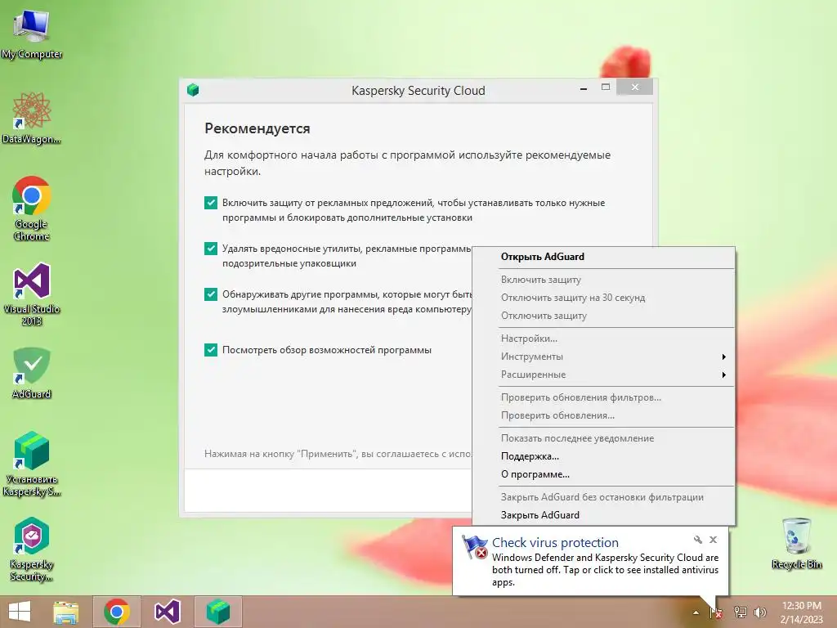Maximize the Kaspersky Security Cloud window
This screenshot has width=837, height=628.
(x=606, y=87)
